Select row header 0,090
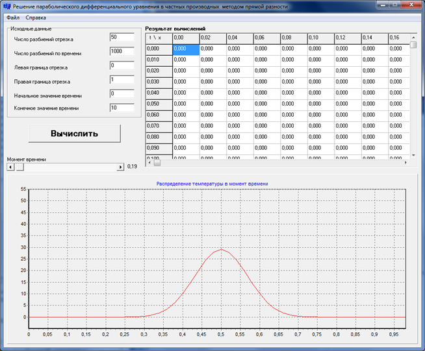The image size is (425, 351). [159, 149]
